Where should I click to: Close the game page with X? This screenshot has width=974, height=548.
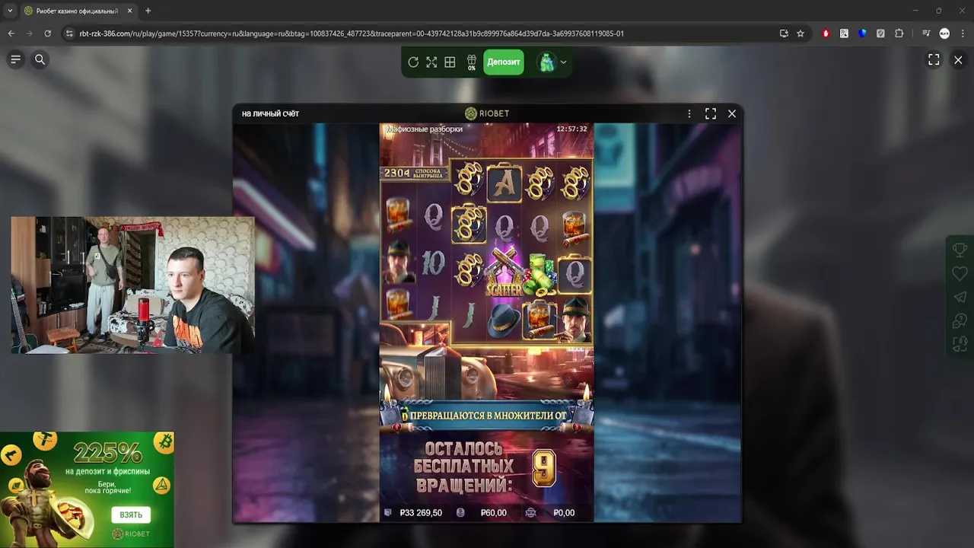[x=958, y=59]
